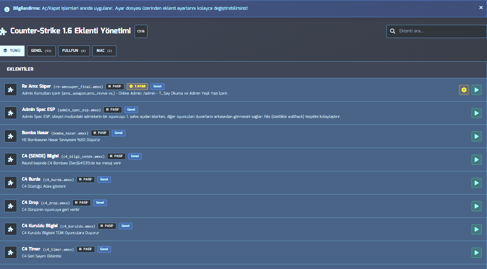Click the c4_bilgi_sende.amxx filename
Image resolution: width=487 pixels, height=269 pixels.
[x=83, y=156]
